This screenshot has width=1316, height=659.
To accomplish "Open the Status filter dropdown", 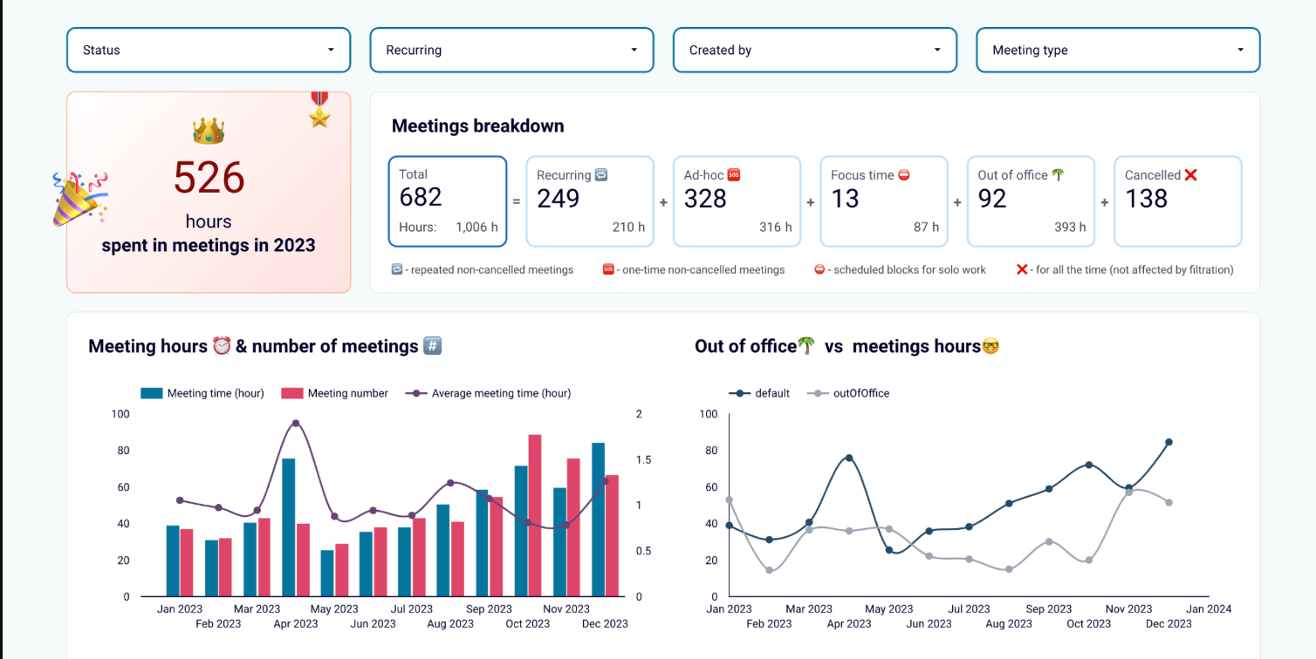I will click(x=208, y=50).
